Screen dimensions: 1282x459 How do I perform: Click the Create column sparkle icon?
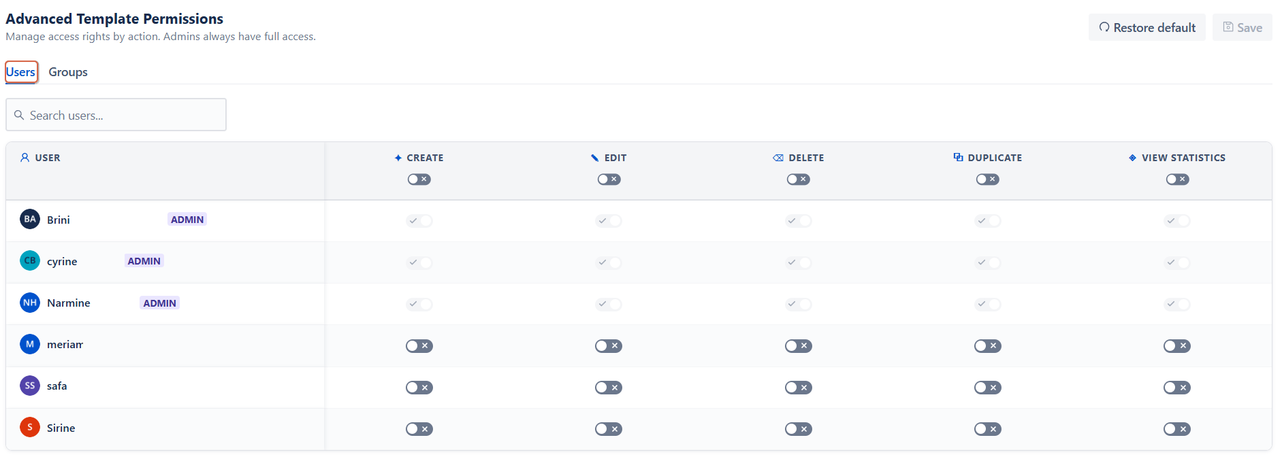398,158
